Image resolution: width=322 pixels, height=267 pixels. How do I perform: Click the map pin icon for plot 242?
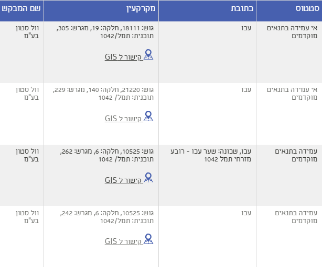tap(148, 240)
